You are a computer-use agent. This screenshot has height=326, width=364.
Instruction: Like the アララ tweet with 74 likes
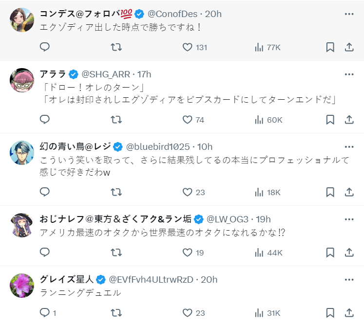(x=188, y=120)
